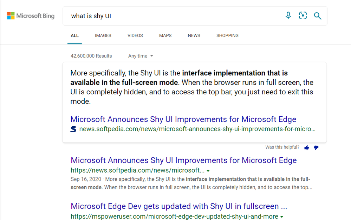Switch to the Videos tab
This screenshot has width=351, height=220.
tap(135, 36)
